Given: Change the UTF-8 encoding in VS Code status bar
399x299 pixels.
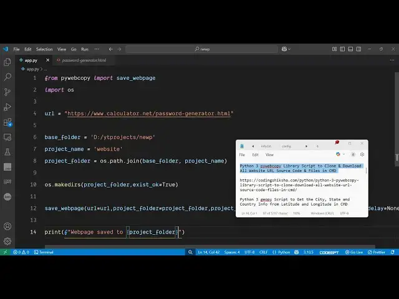Looking at the screenshot, I should point(249,252).
